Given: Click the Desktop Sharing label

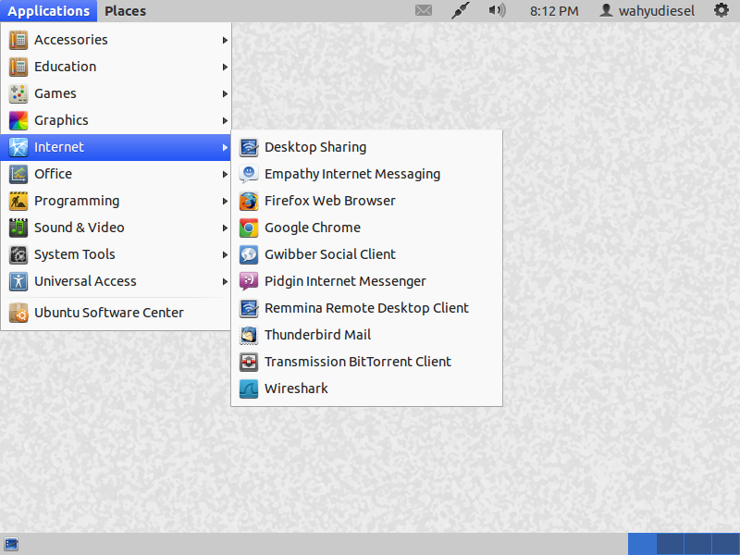Looking at the screenshot, I should [x=315, y=148].
